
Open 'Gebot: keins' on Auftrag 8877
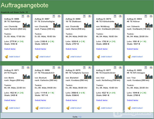pos(102,100)
